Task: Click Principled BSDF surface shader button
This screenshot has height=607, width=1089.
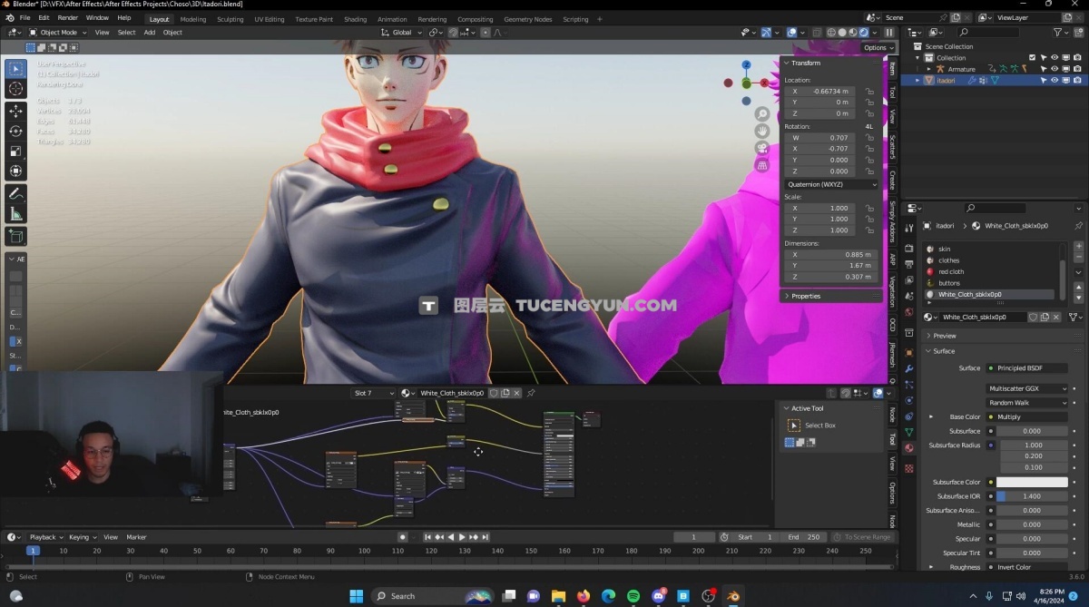Action: [x=1027, y=368]
